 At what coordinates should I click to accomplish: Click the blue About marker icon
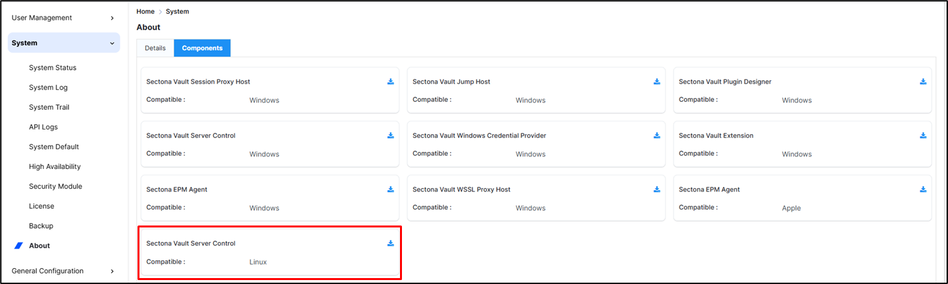point(18,246)
